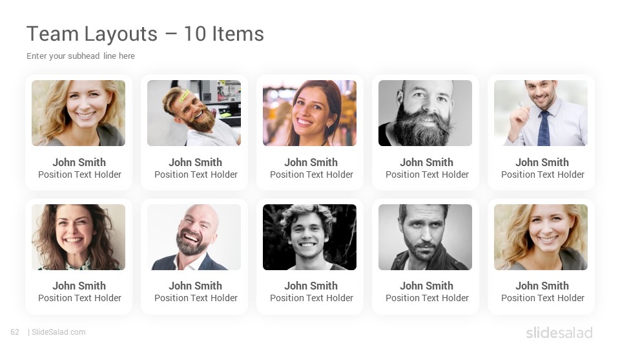
Task: Click the grayscale curly-haired young man photo
Action: (309, 237)
